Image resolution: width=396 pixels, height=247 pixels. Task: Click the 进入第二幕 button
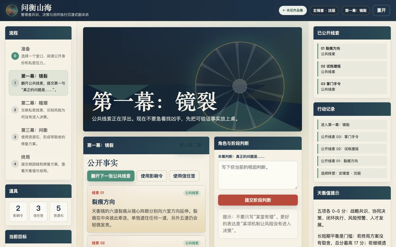click(x=190, y=145)
